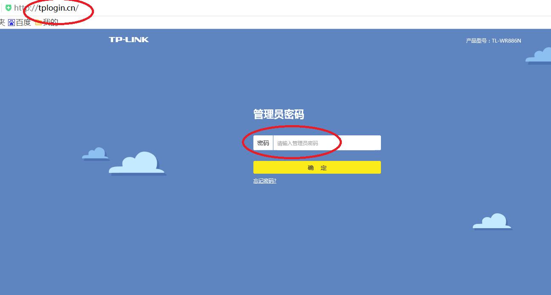Click the 夹 text in the bookmarks bar
Screen dimensions: 551x295
[3, 23]
